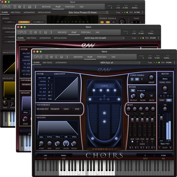
Task: Open St. Mary LR reverb preset dropdown
Action: (x=146, y=91)
